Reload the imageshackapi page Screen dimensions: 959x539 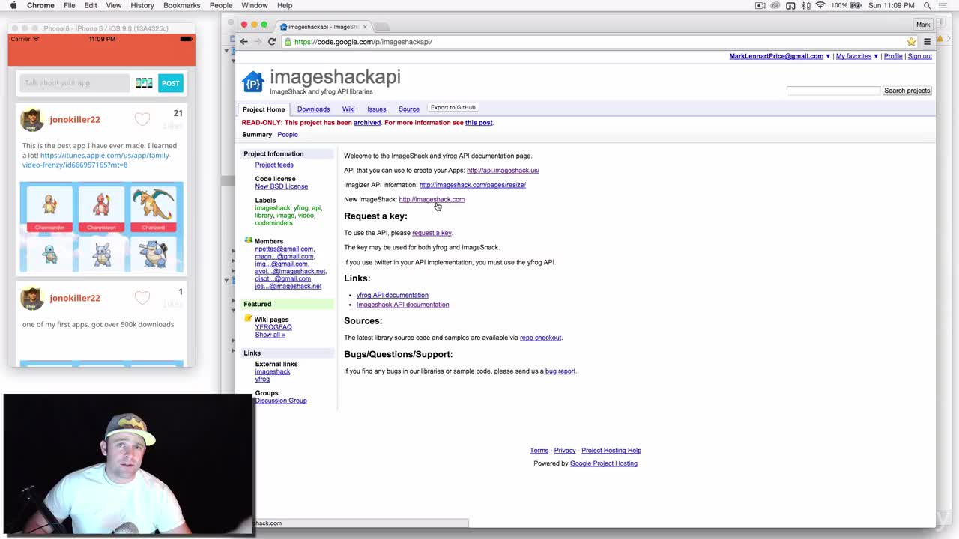pos(272,42)
